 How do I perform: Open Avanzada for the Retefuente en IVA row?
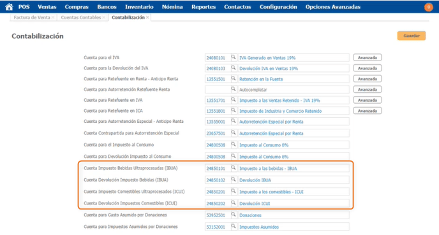(x=368, y=100)
